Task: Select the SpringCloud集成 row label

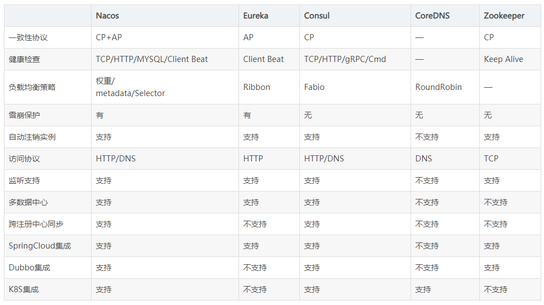Action: pos(40,246)
